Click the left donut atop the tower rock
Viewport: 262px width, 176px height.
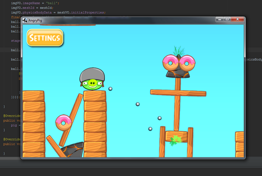click(x=171, y=63)
